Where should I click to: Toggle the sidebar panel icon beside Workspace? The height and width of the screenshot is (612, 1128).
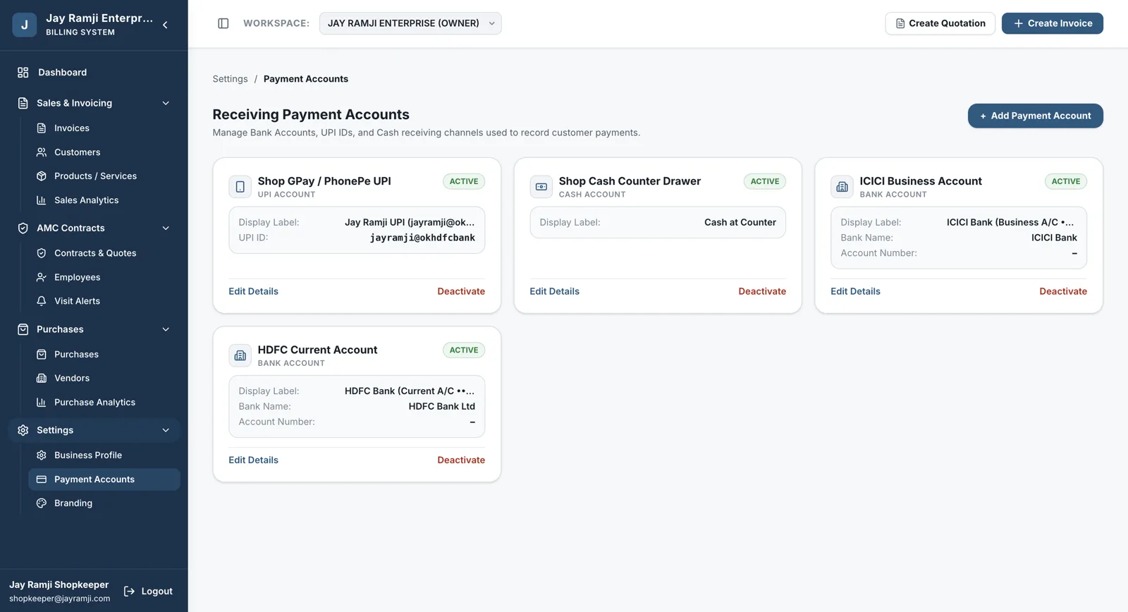tap(223, 23)
